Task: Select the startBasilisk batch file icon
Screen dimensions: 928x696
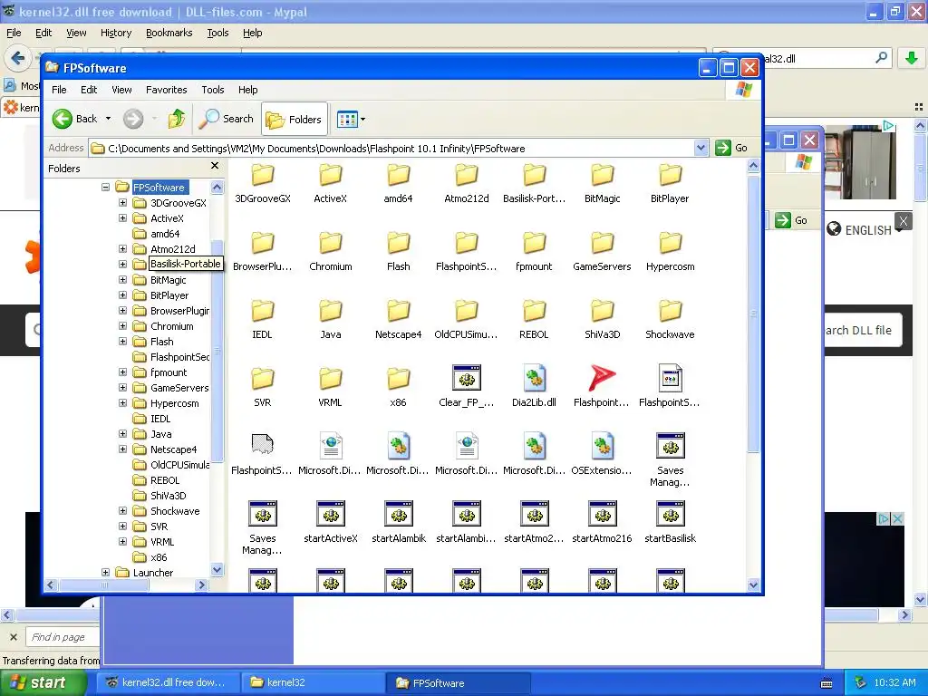Action: coord(670,514)
